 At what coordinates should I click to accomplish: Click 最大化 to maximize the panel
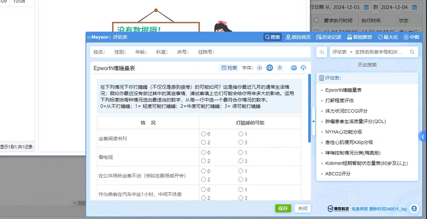[x=388, y=37]
